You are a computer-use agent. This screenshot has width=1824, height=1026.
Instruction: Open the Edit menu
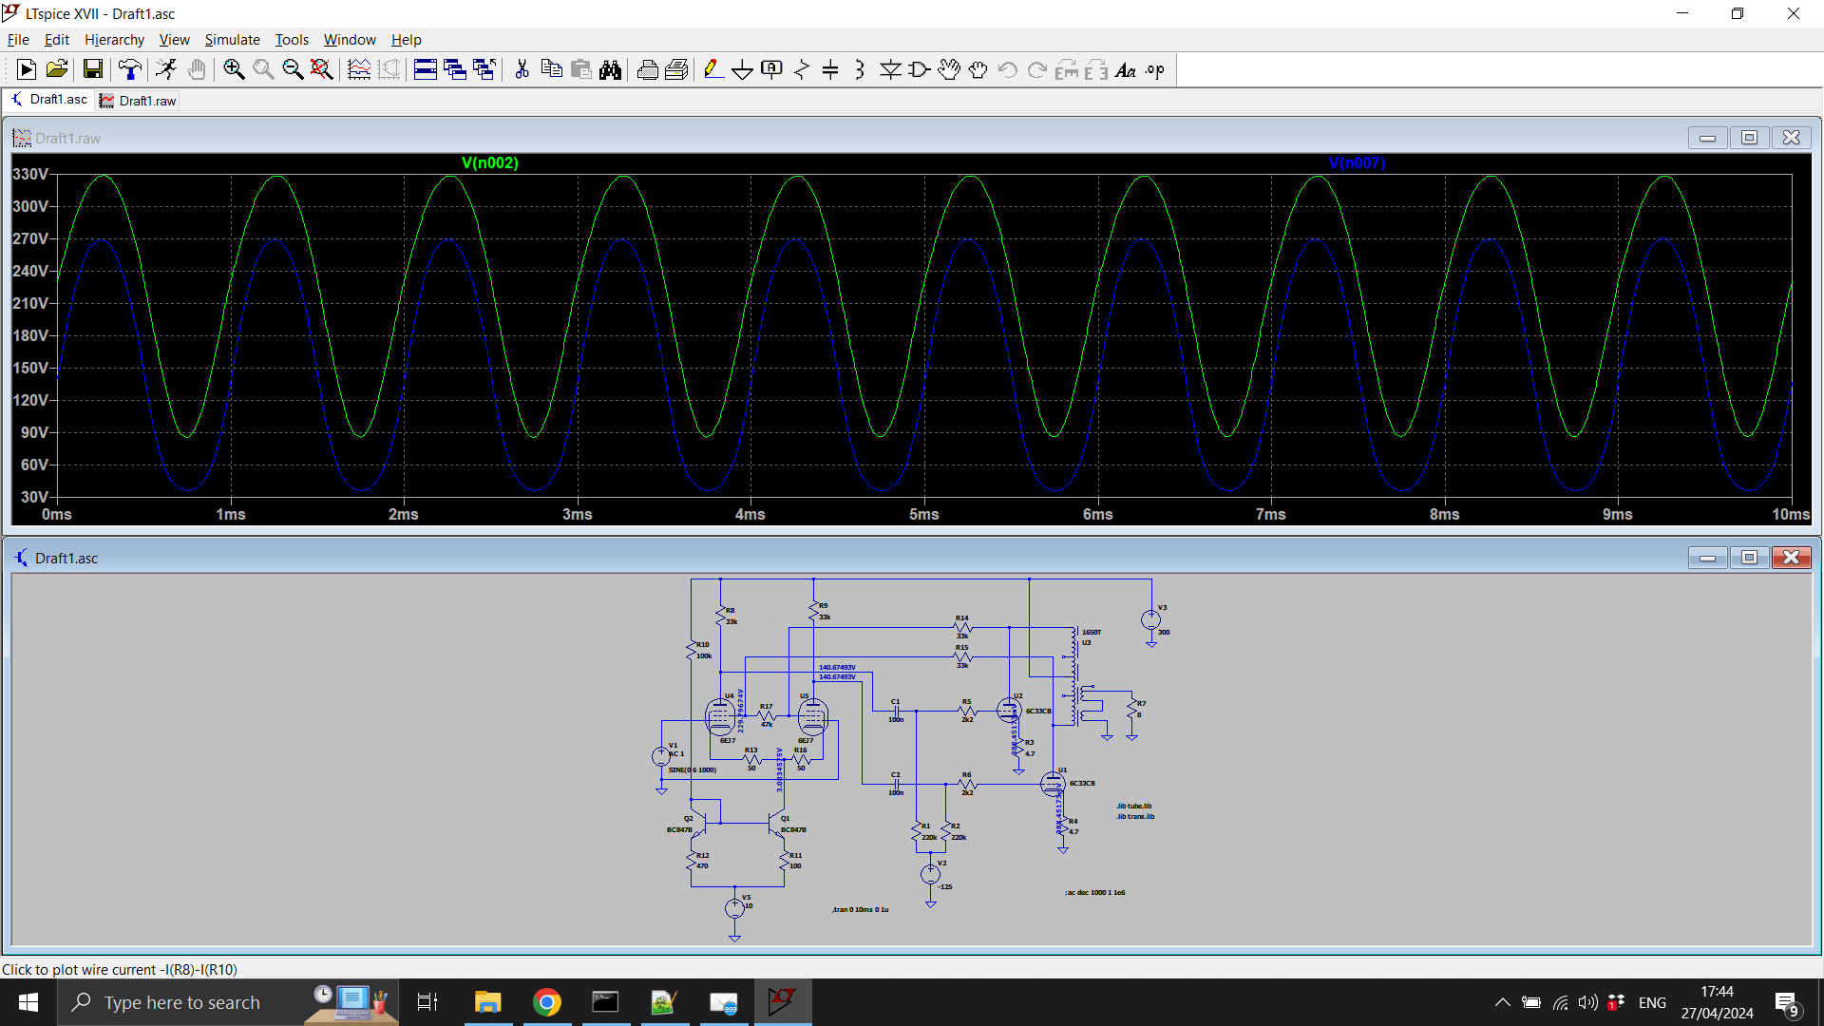[x=57, y=39]
